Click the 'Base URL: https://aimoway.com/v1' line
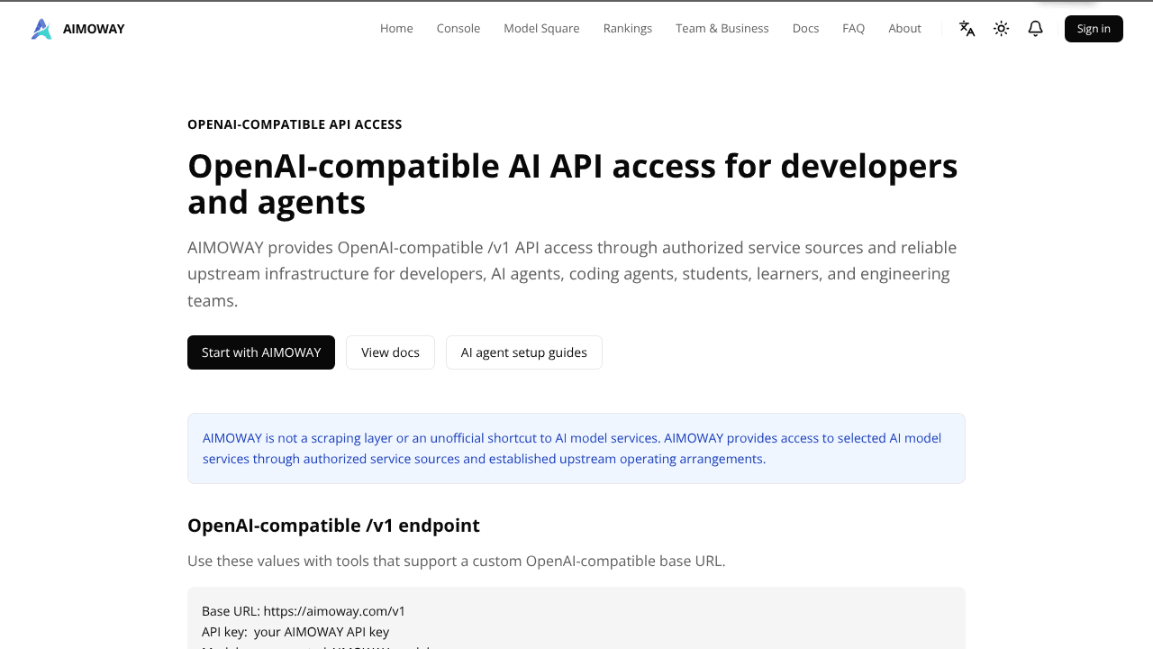 [x=304, y=611]
